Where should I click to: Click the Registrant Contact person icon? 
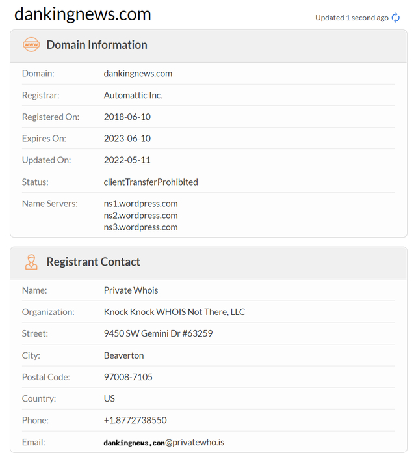(x=31, y=262)
